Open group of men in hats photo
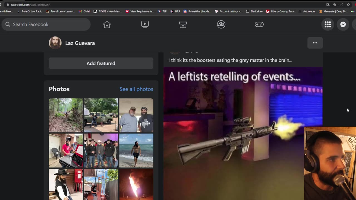The image size is (356, 200). click(101, 151)
